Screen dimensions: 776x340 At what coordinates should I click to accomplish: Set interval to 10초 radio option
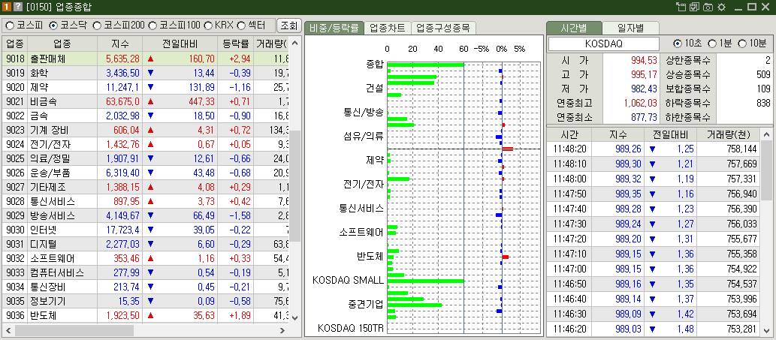click(x=678, y=44)
